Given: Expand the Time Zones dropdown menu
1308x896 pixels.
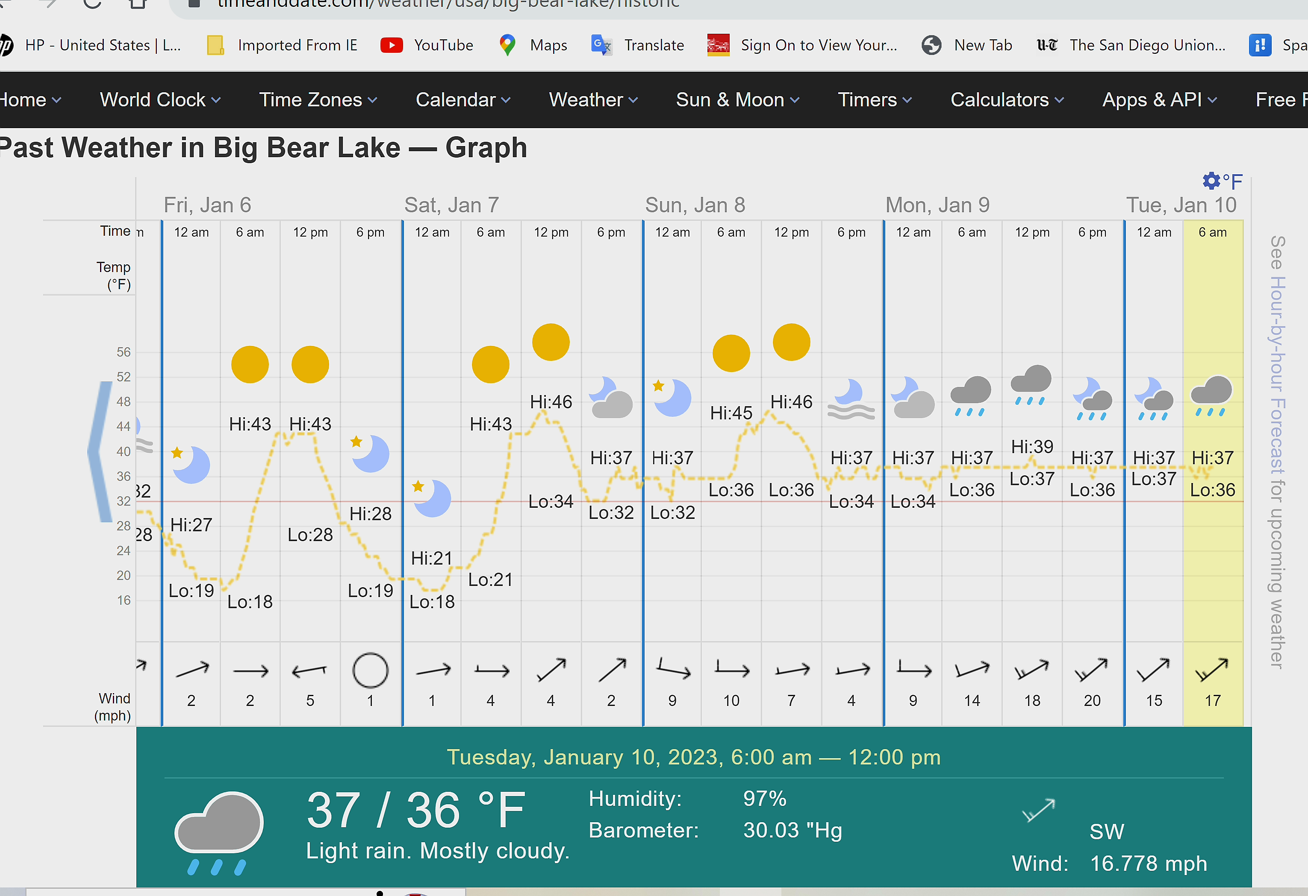Looking at the screenshot, I should pyautogui.click(x=318, y=100).
